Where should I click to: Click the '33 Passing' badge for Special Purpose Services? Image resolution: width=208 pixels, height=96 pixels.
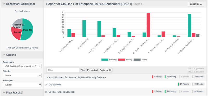click(x=171, y=91)
